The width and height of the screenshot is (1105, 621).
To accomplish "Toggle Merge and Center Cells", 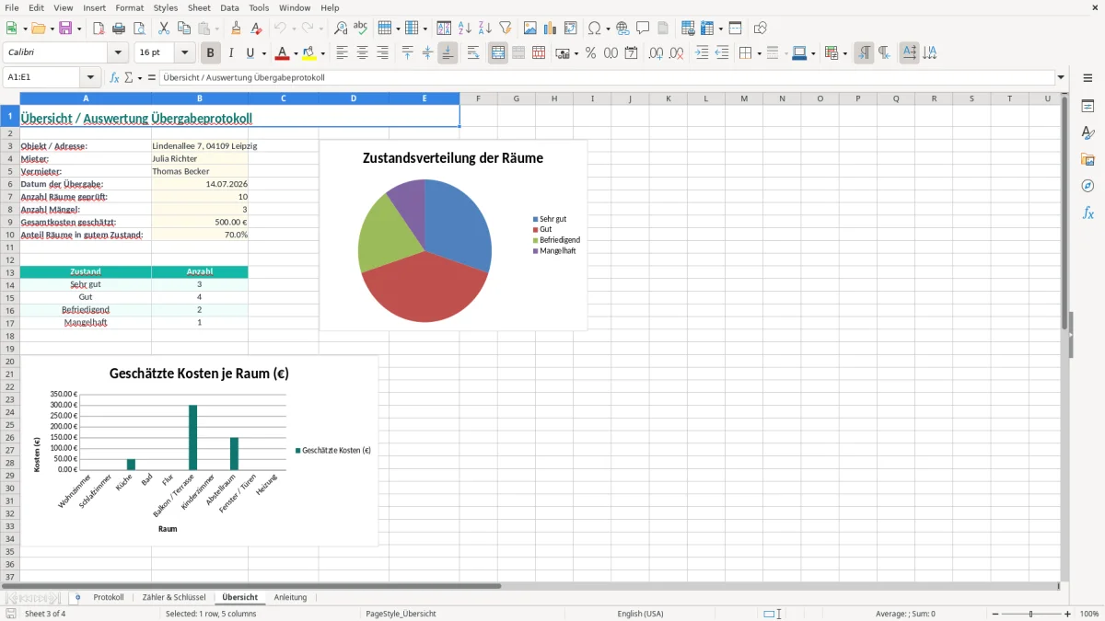I will (498, 53).
